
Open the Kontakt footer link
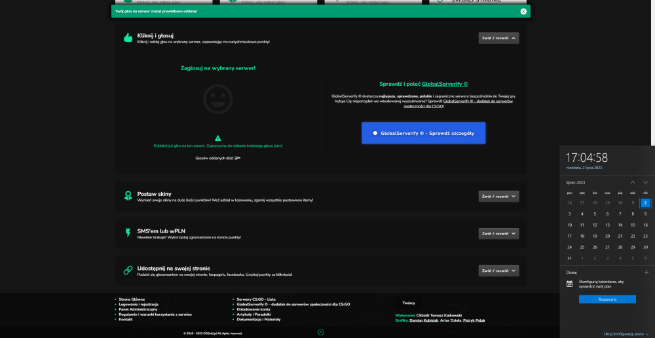pos(125,319)
